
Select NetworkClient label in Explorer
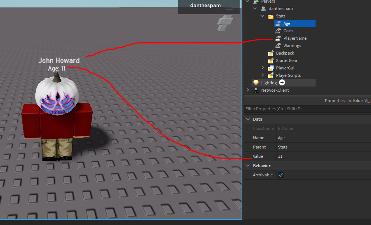coord(275,90)
